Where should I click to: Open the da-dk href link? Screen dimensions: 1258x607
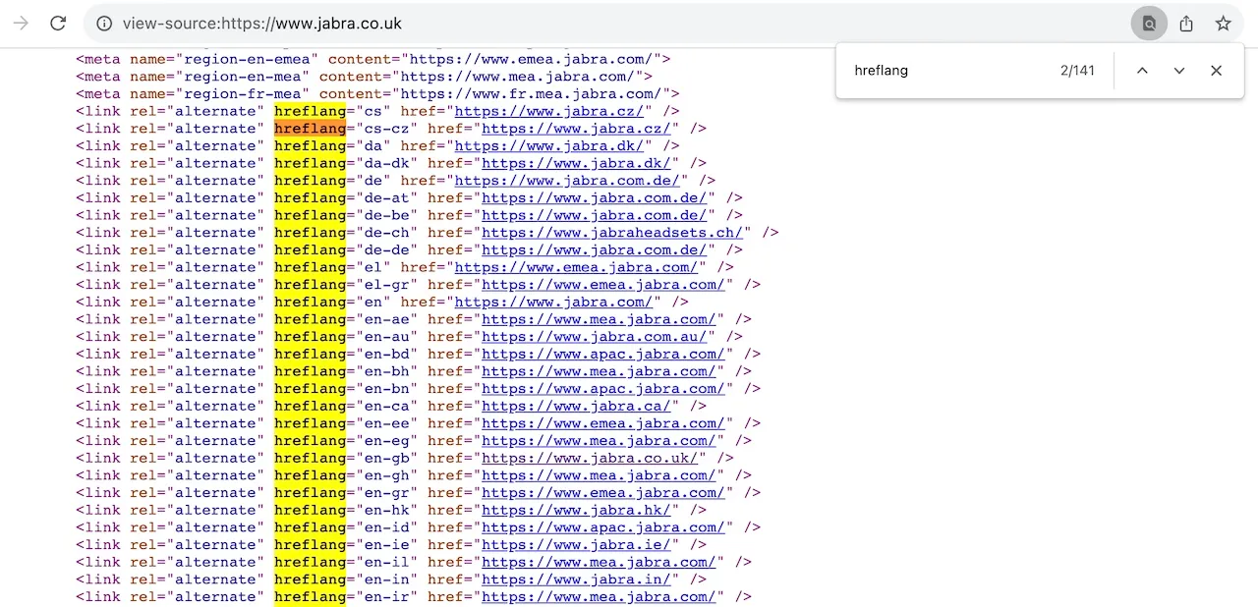[x=576, y=163]
